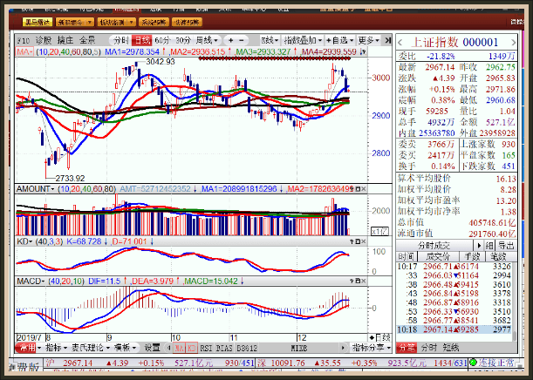
Task: Collapse the side panel with the >| icon
Action: (x=387, y=40)
